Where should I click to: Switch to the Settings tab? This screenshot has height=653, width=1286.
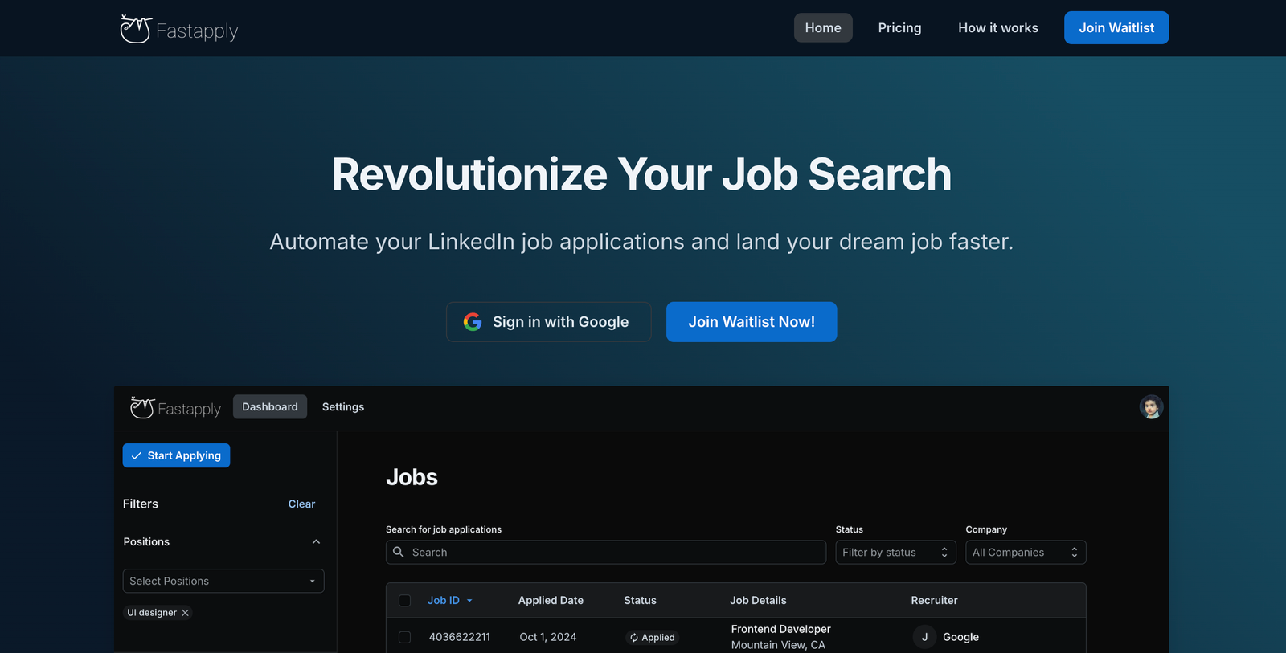(343, 407)
